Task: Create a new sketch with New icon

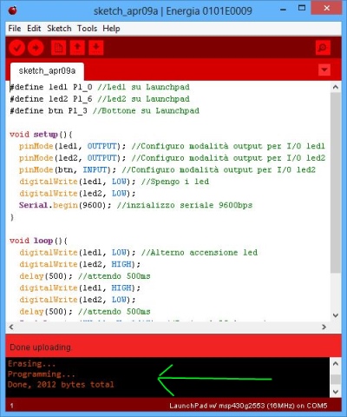Action: pyautogui.click(x=58, y=48)
